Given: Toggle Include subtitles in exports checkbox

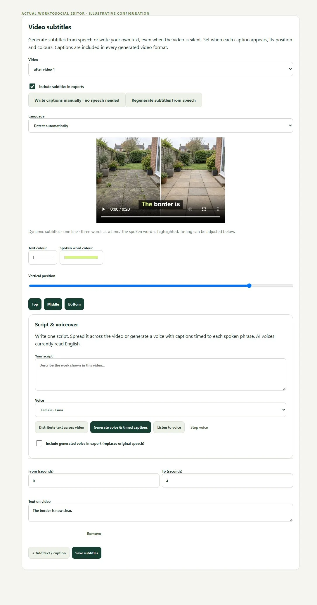Looking at the screenshot, I should 32,86.
